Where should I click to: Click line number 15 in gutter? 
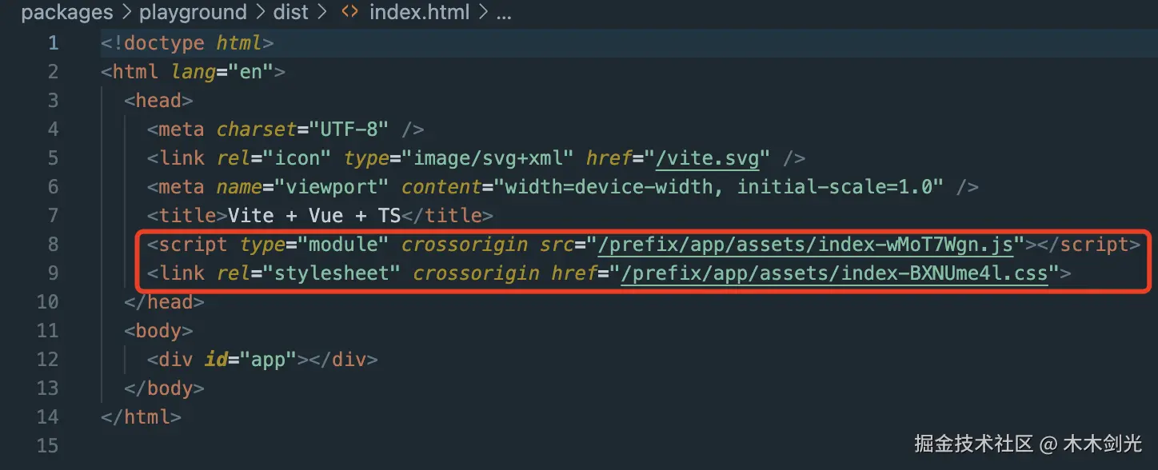48,446
